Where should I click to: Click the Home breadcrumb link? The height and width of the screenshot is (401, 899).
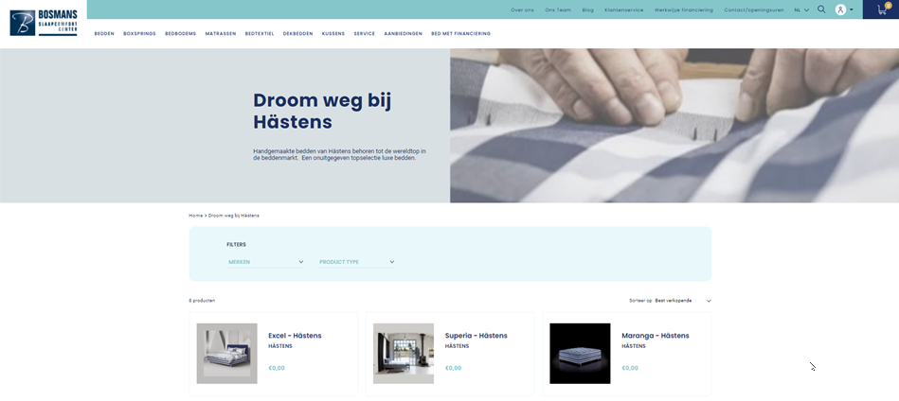pyautogui.click(x=195, y=216)
